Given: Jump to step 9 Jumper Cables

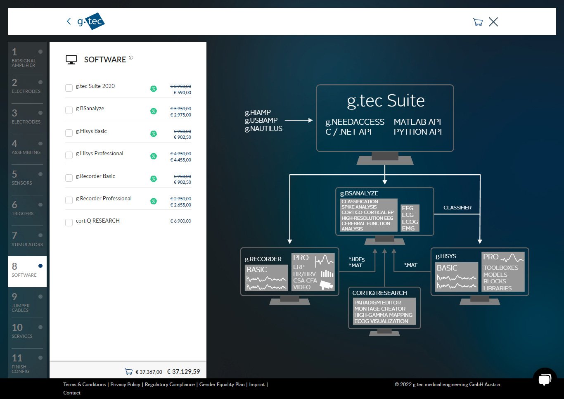Looking at the screenshot, I should click(x=27, y=302).
